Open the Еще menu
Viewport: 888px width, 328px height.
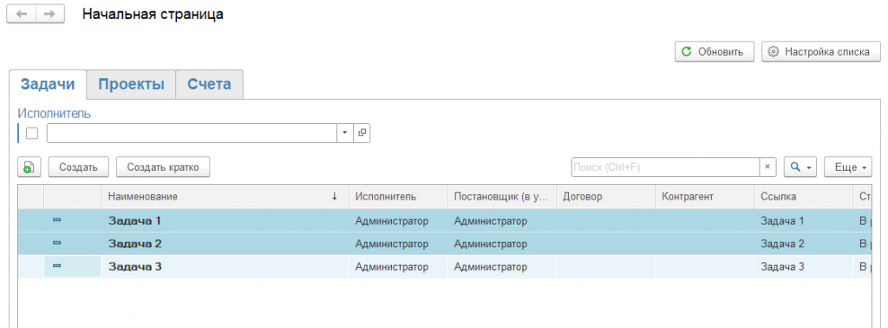coord(848,167)
